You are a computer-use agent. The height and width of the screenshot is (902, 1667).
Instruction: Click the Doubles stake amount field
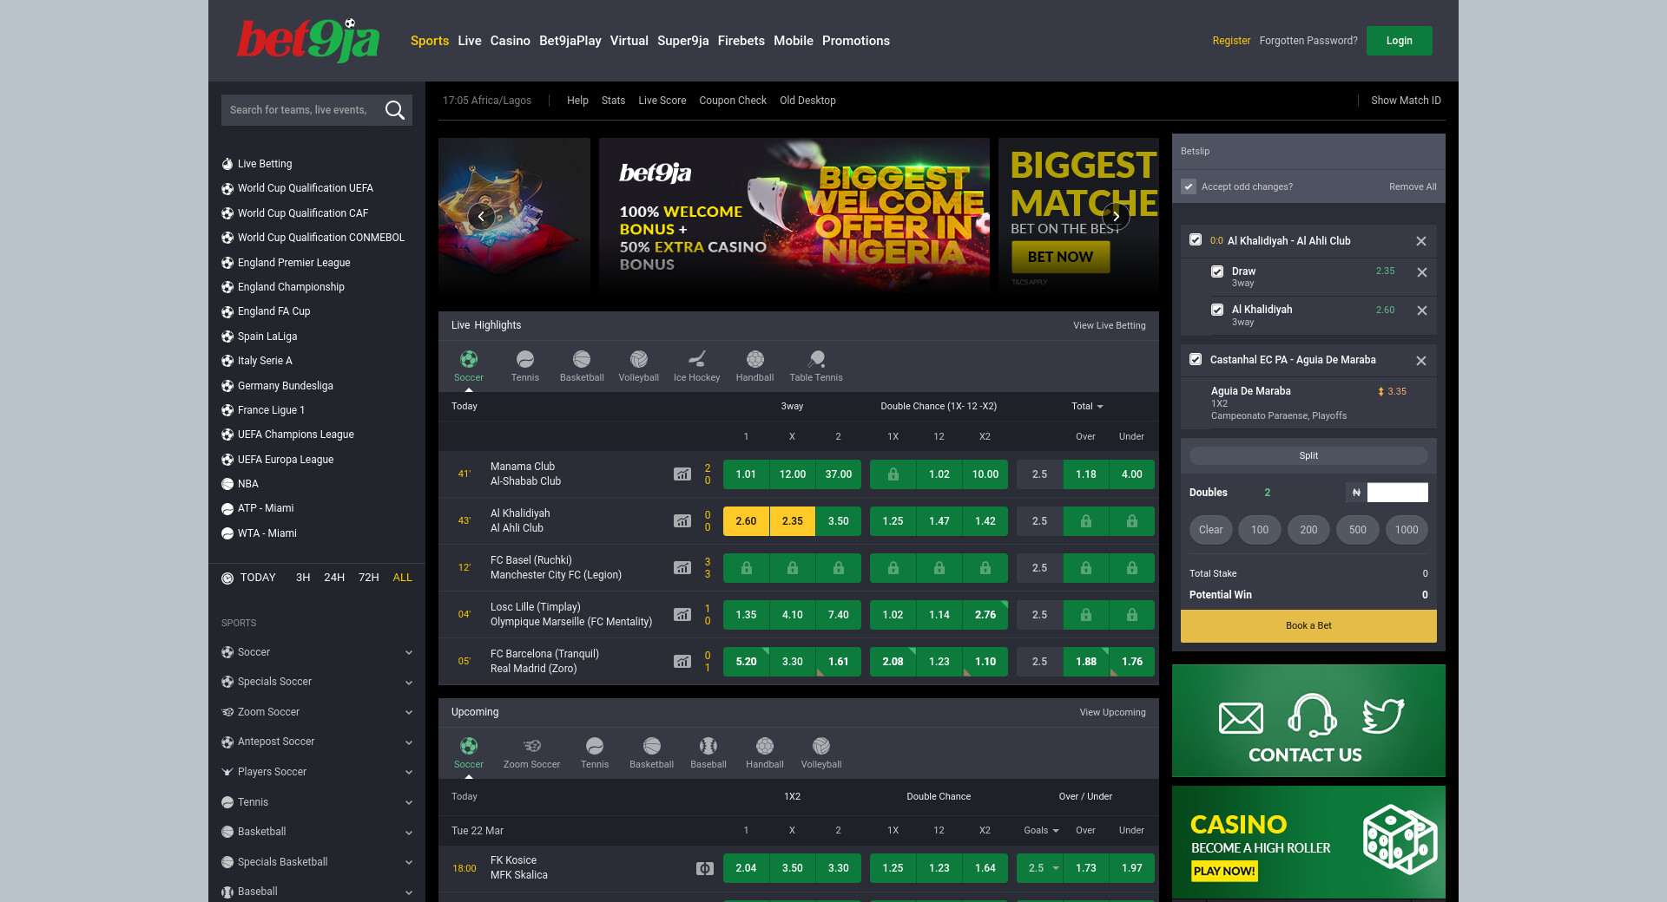pyautogui.click(x=1397, y=493)
